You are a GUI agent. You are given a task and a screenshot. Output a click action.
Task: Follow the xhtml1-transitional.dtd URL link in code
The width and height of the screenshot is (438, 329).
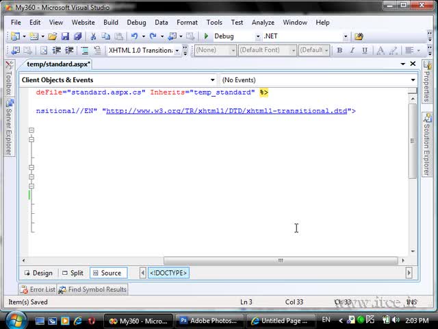(x=227, y=111)
